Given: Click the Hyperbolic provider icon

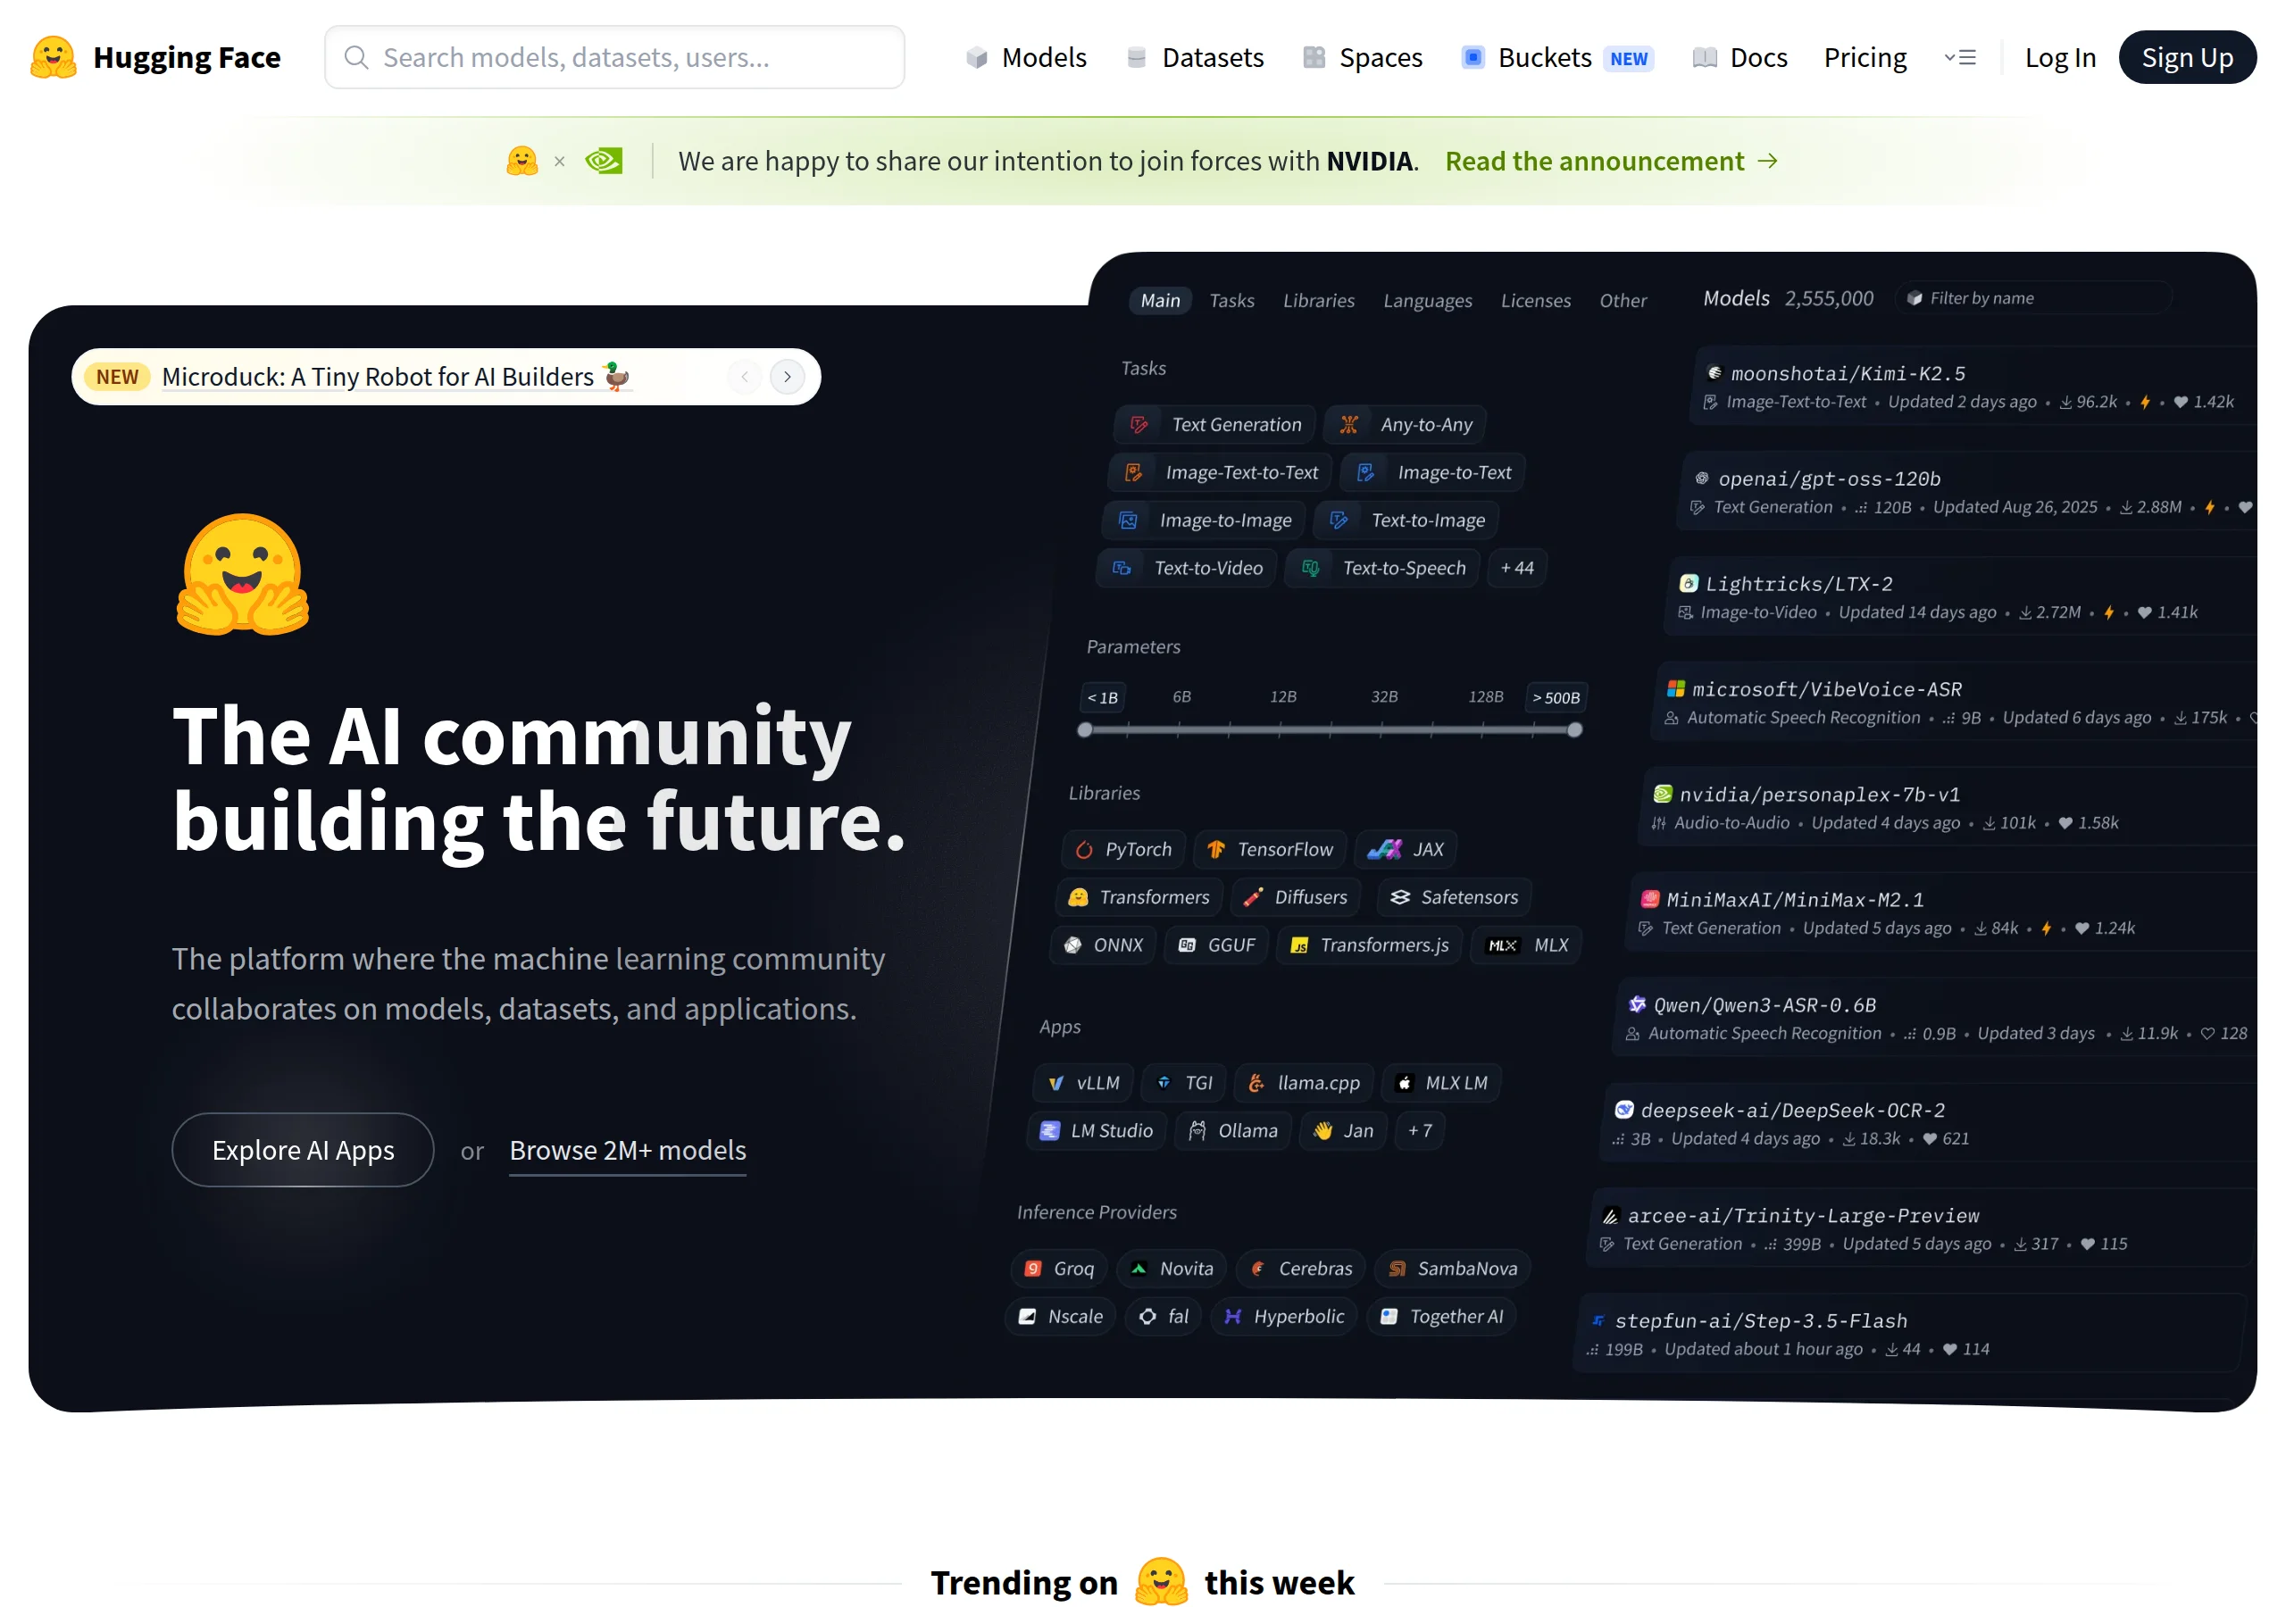Looking at the screenshot, I should pyautogui.click(x=1232, y=1316).
